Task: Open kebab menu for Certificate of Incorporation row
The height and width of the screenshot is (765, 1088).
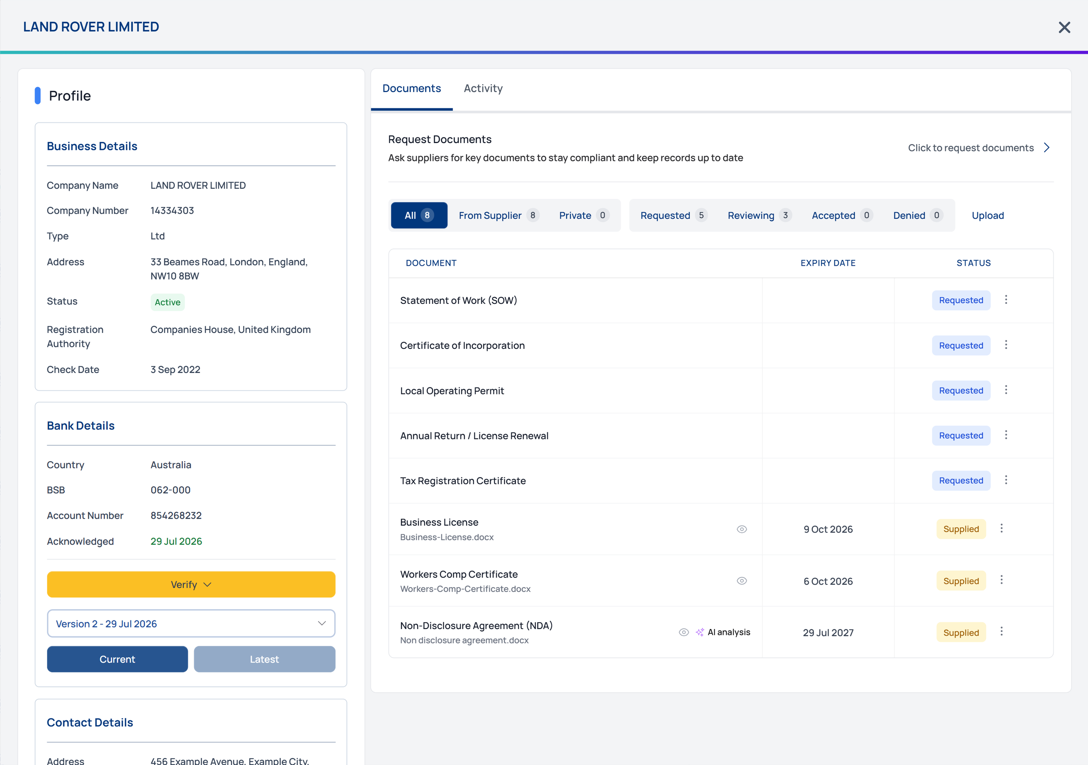Action: [x=1006, y=345]
